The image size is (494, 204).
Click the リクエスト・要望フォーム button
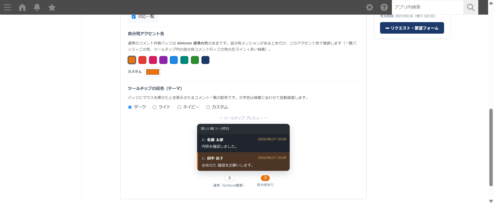(x=412, y=28)
